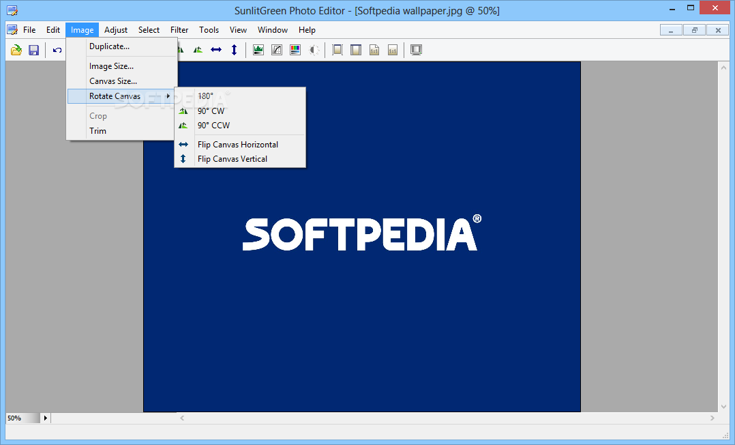This screenshot has width=735, height=445.
Task: Choose 90° CW in Rotate Canvas submenu
Action: pos(240,111)
